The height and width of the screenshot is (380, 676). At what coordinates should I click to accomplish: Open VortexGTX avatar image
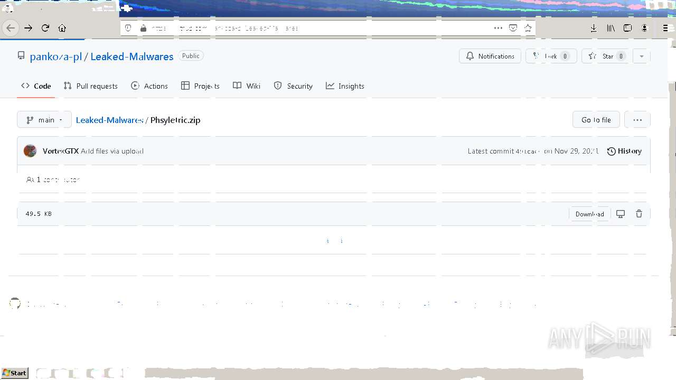pyautogui.click(x=30, y=151)
